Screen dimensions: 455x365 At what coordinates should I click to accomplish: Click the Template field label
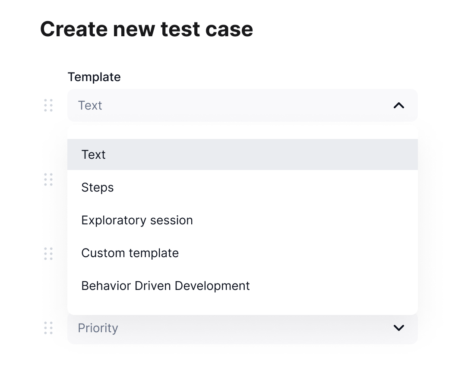point(94,77)
